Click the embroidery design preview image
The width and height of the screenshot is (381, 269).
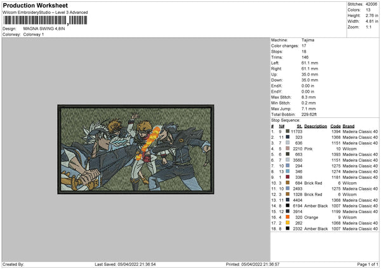tap(136, 149)
